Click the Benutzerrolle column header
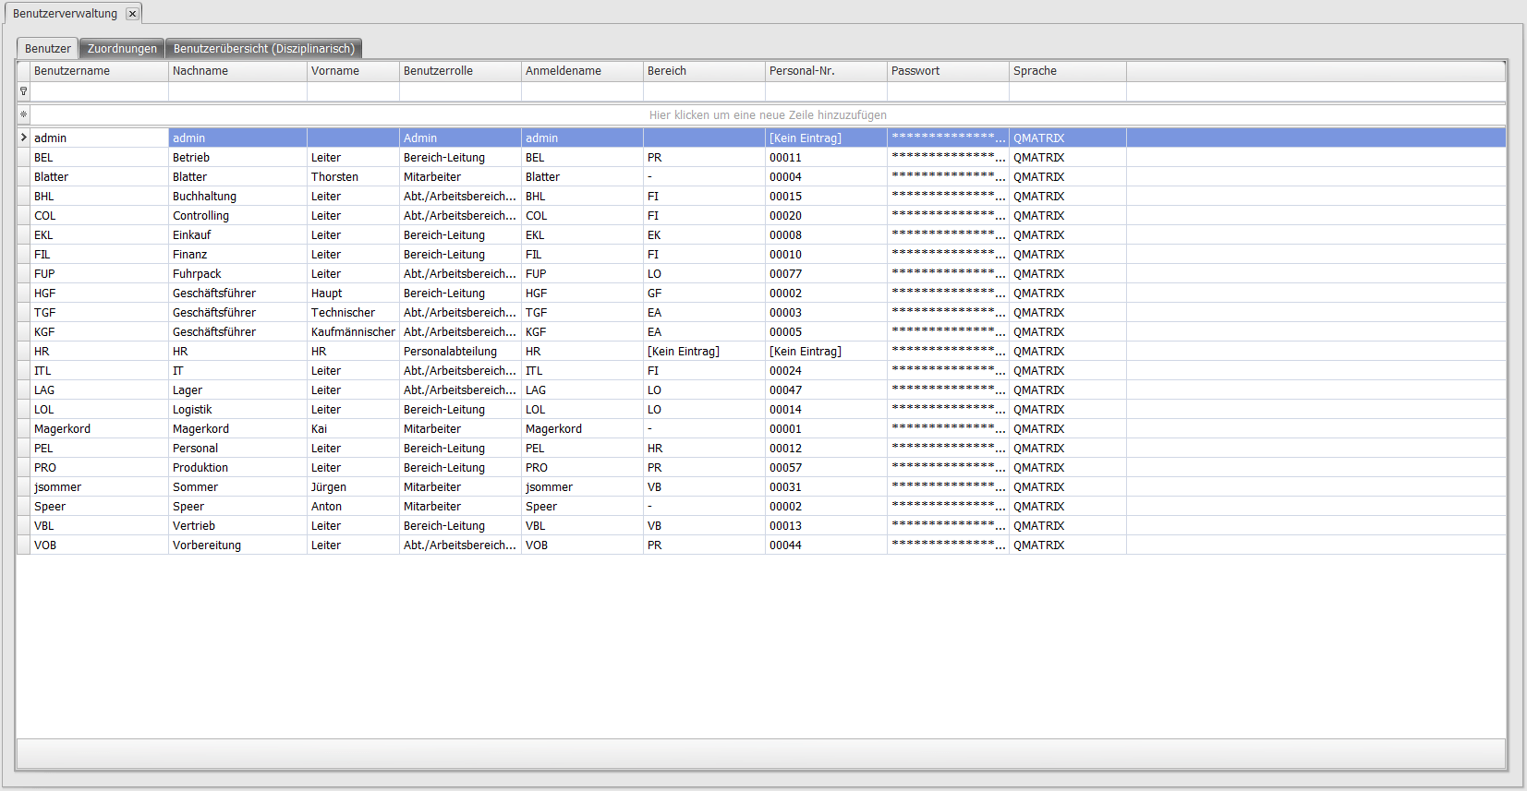The image size is (1527, 791). point(459,71)
